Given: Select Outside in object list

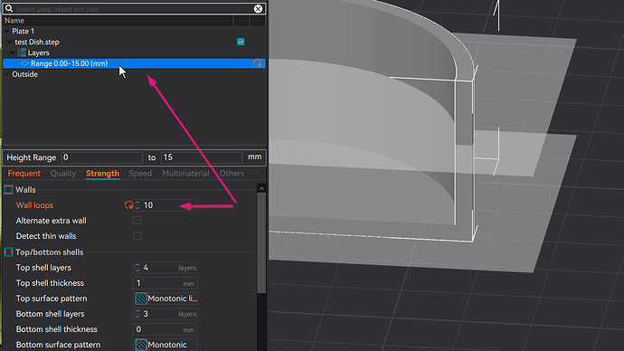Looking at the screenshot, I should 24,74.
